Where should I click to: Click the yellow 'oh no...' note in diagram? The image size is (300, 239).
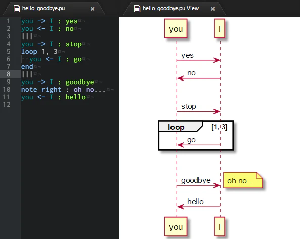tap(243, 180)
